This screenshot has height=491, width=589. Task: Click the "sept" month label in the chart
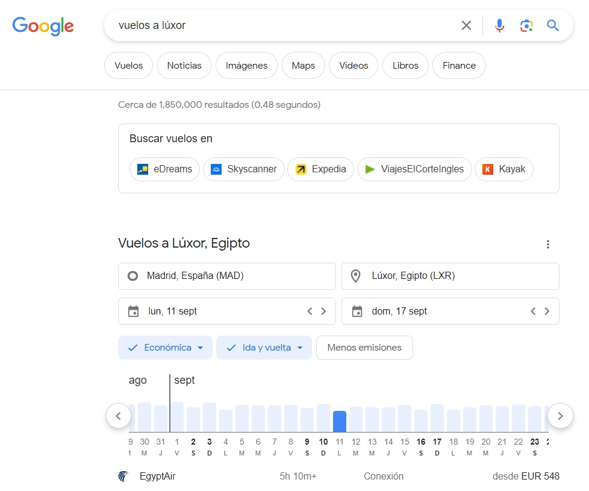pyautogui.click(x=184, y=380)
